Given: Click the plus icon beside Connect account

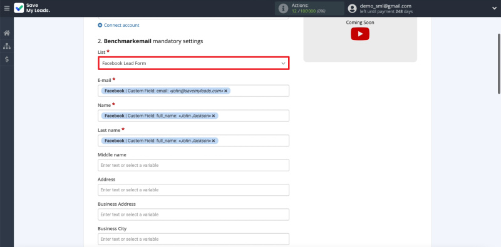Looking at the screenshot, I should pos(100,25).
